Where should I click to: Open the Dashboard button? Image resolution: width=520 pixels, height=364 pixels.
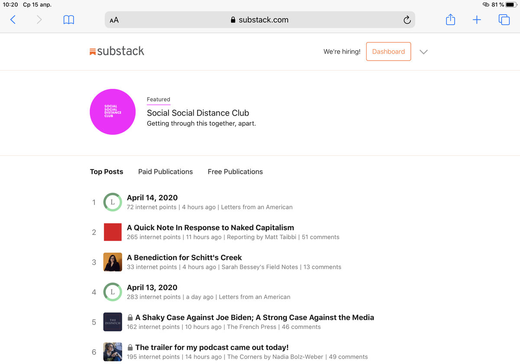tap(388, 51)
